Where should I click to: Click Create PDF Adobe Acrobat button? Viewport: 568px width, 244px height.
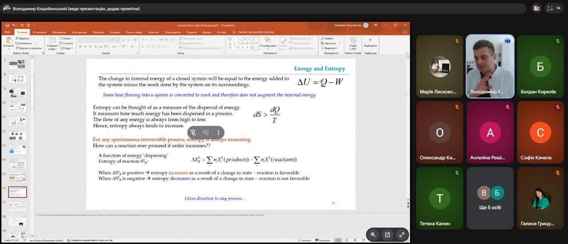(353, 43)
